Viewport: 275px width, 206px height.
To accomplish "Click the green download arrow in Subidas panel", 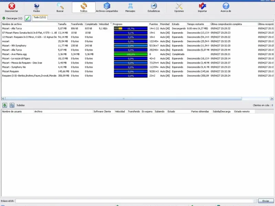I will click(5, 105).
